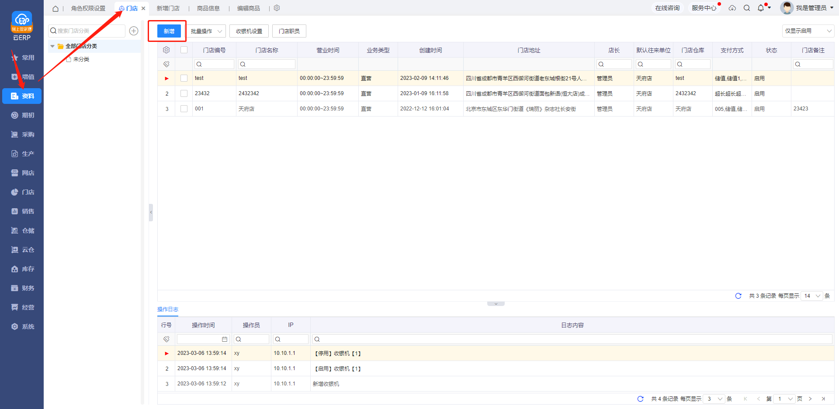Toggle the select-all header checkbox
Screen dimensions: 839x409
coord(184,50)
